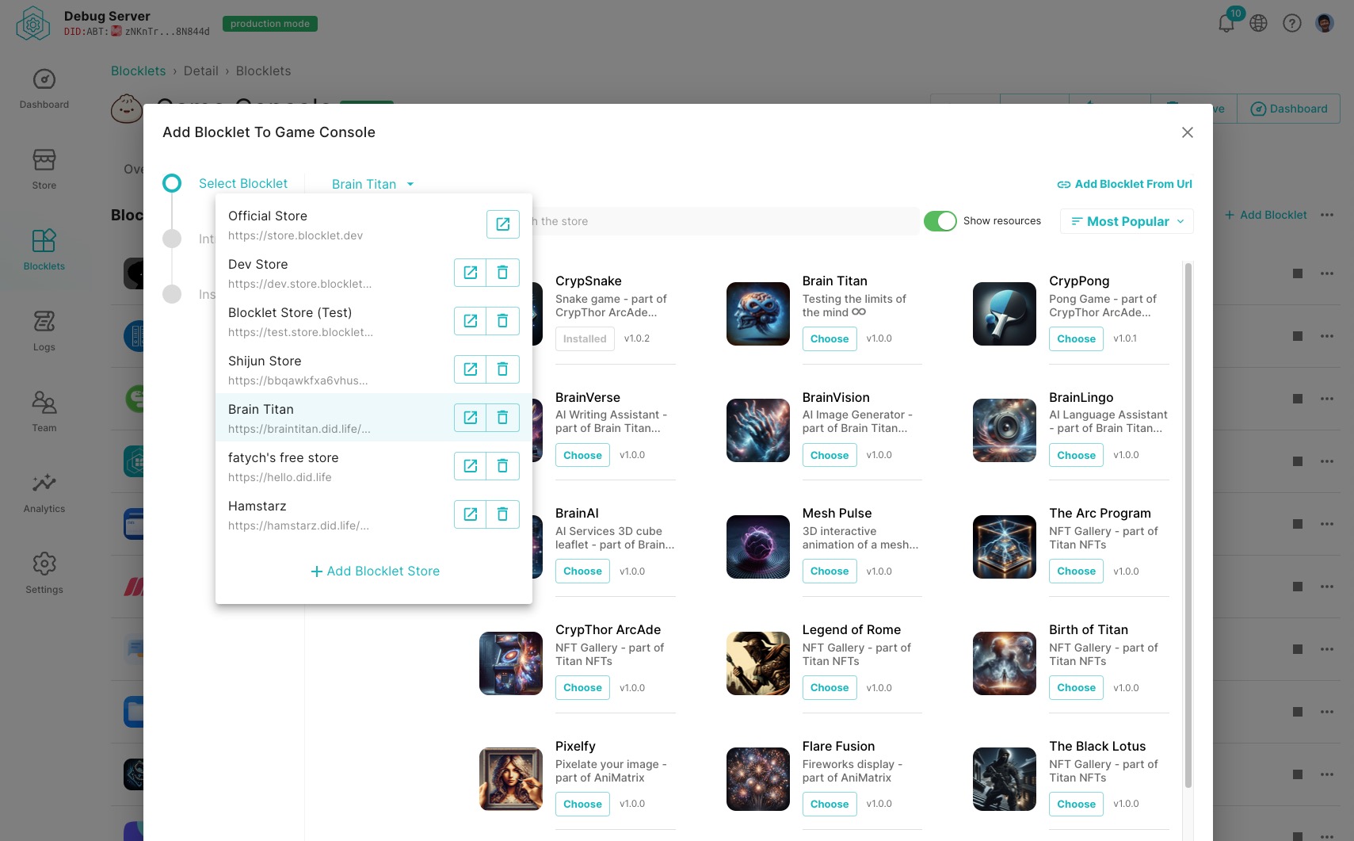Viewport: 1354px width, 841px height.
Task: Open the Most Popular sort dropdown
Action: click(x=1126, y=221)
